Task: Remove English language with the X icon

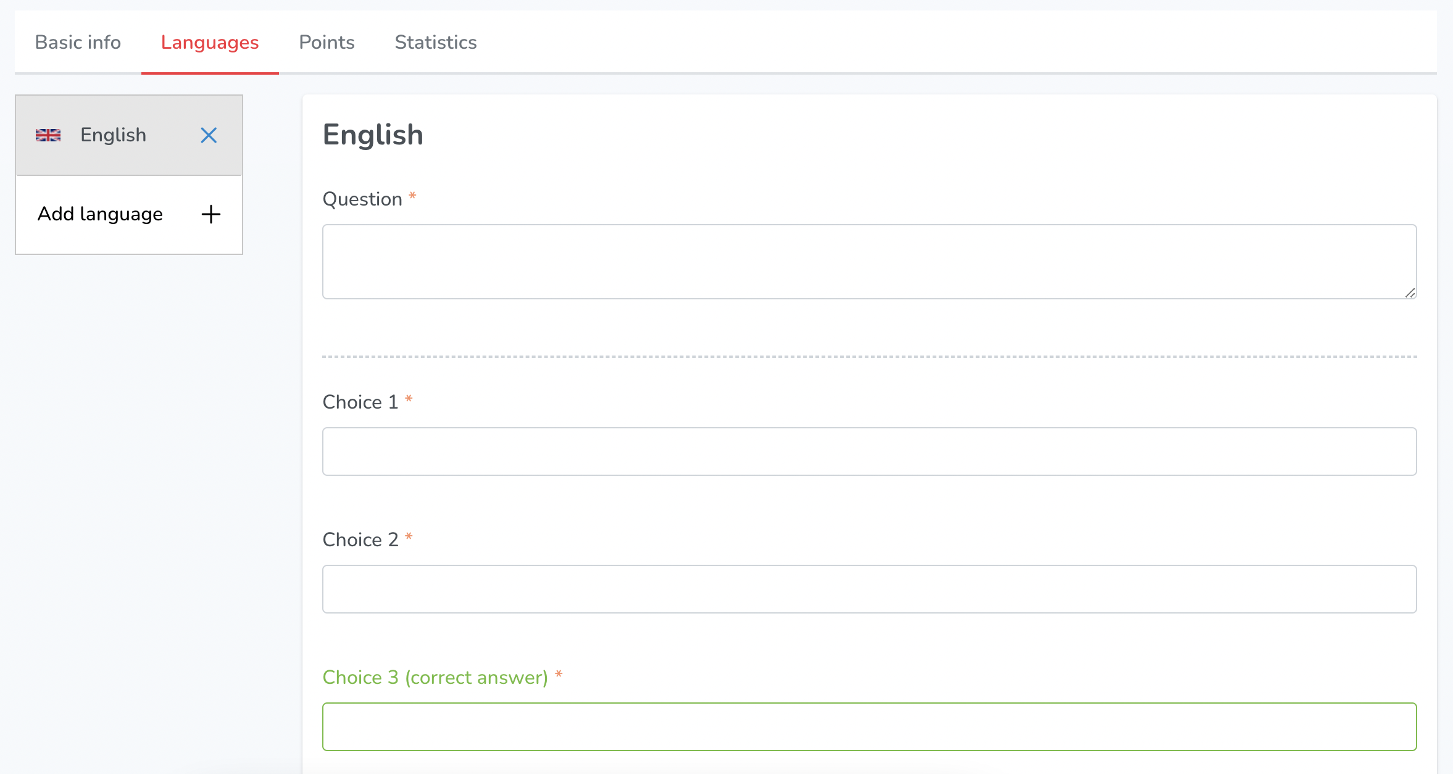Action: [x=209, y=135]
